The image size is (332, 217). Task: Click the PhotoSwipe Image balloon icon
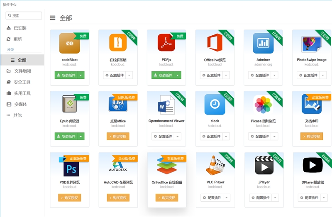[312, 44]
